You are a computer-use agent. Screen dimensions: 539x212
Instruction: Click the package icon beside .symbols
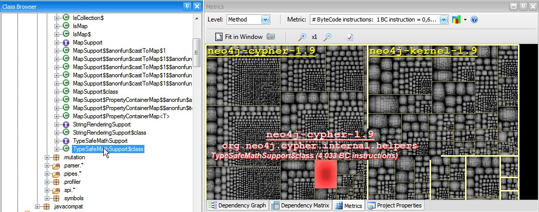click(57, 198)
